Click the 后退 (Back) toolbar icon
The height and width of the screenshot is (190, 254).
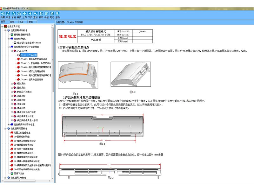8,14
